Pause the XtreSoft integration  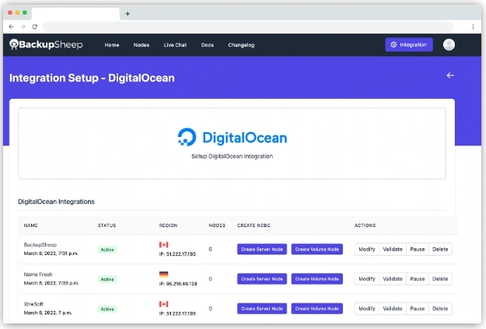pyautogui.click(x=418, y=309)
